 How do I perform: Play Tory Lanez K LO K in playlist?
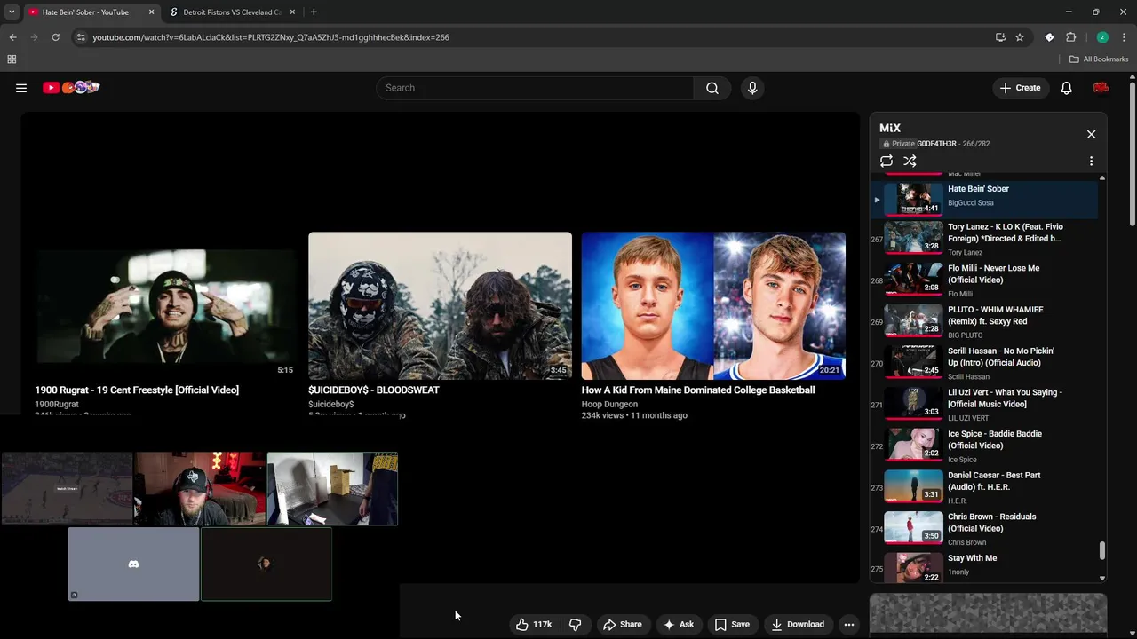click(x=984, y=239)
